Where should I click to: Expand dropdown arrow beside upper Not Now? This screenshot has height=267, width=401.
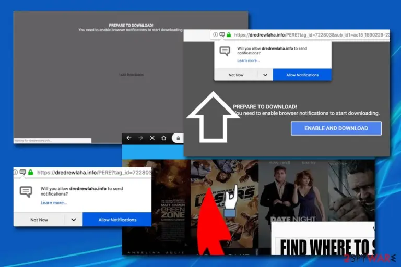265,75
